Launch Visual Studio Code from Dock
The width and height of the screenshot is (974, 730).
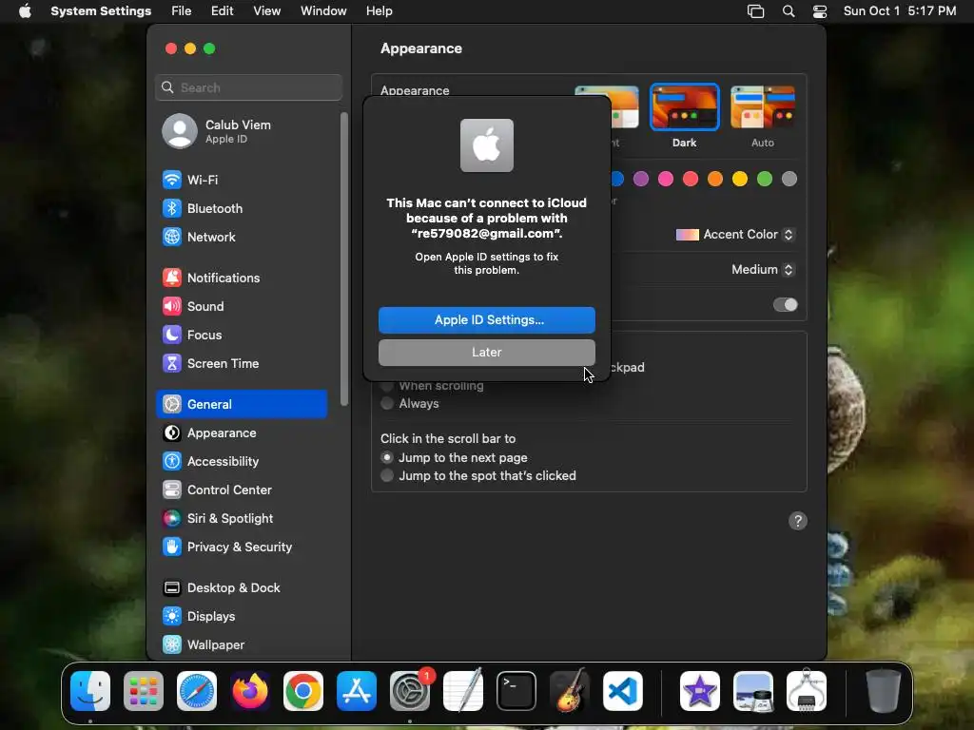tap(623, 691)
